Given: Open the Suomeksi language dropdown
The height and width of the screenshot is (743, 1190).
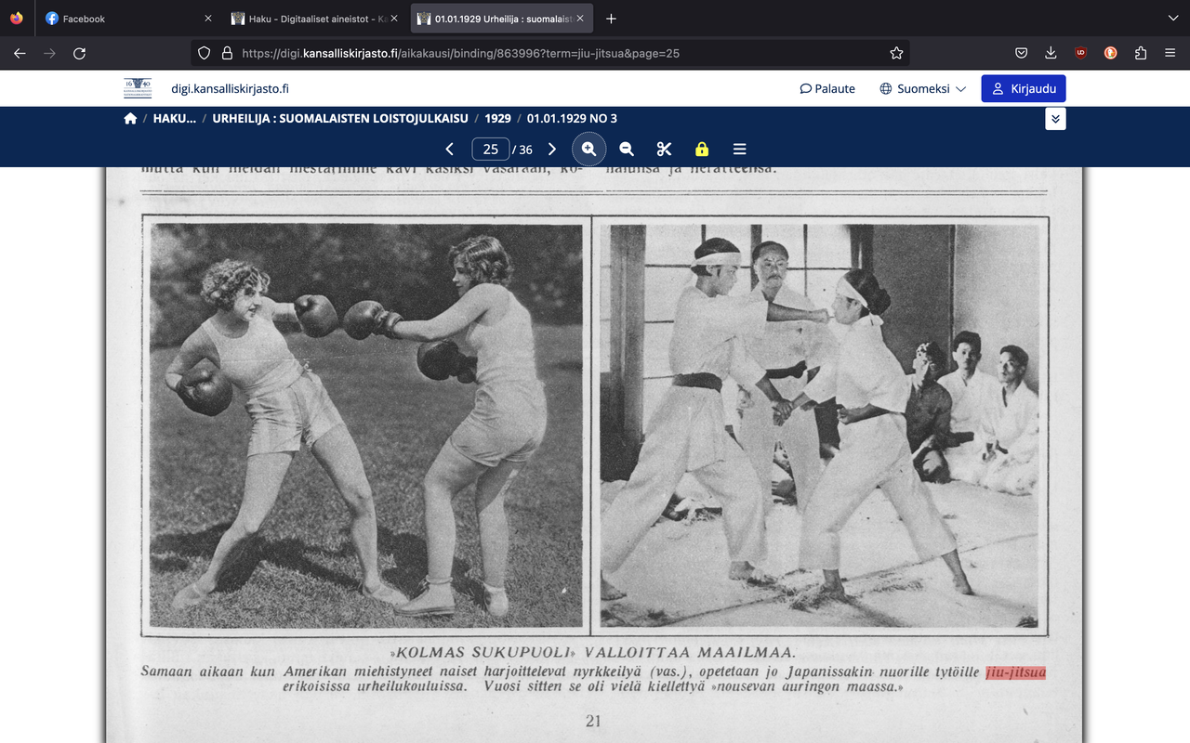Looking at the screenshot, I should click(923, 88).
